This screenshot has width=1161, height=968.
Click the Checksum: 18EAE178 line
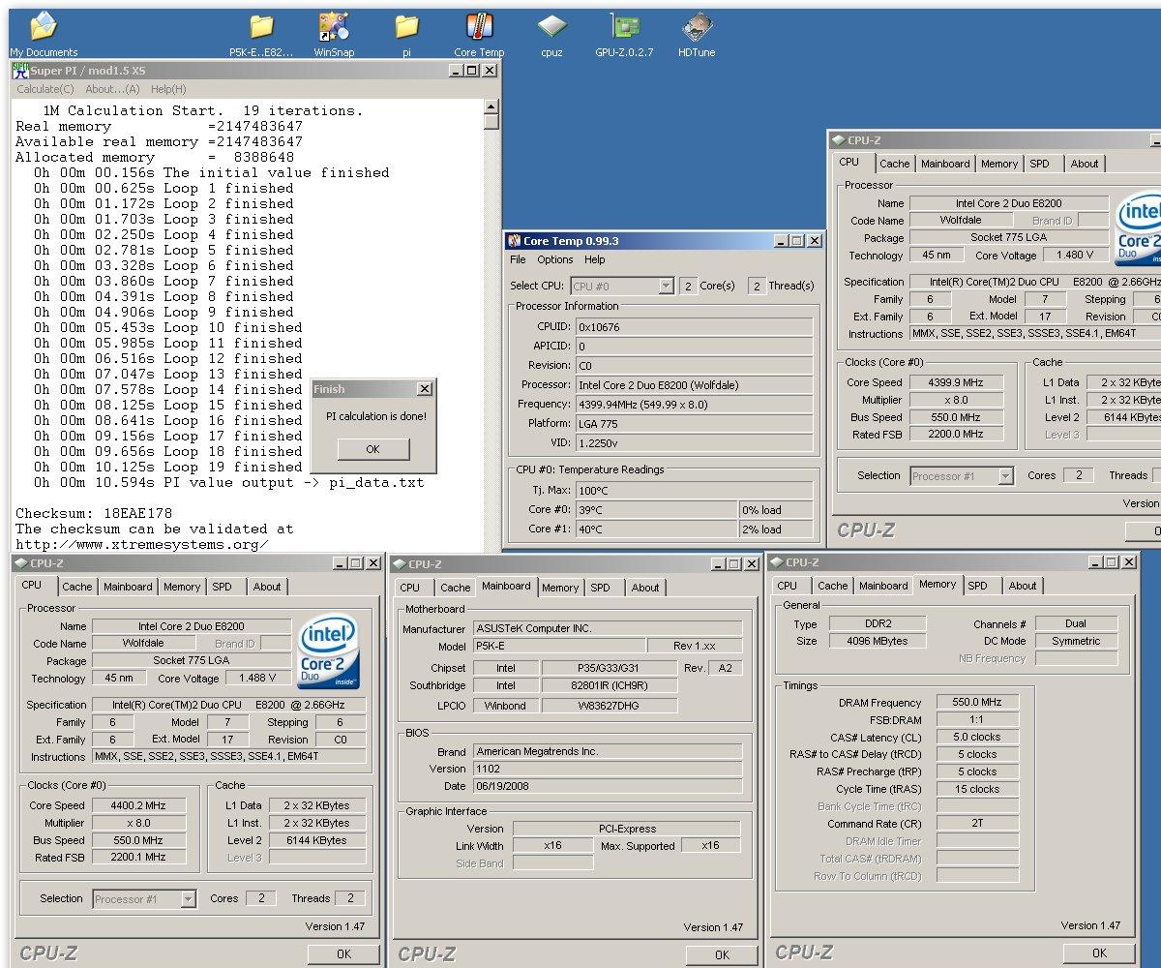[x=93, y=513]
